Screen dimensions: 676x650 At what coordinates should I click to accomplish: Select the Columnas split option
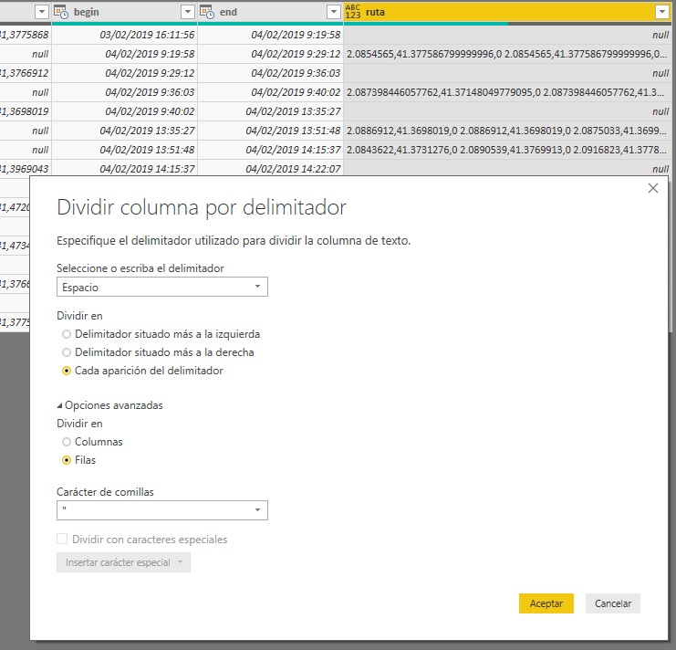coord(67,442)
